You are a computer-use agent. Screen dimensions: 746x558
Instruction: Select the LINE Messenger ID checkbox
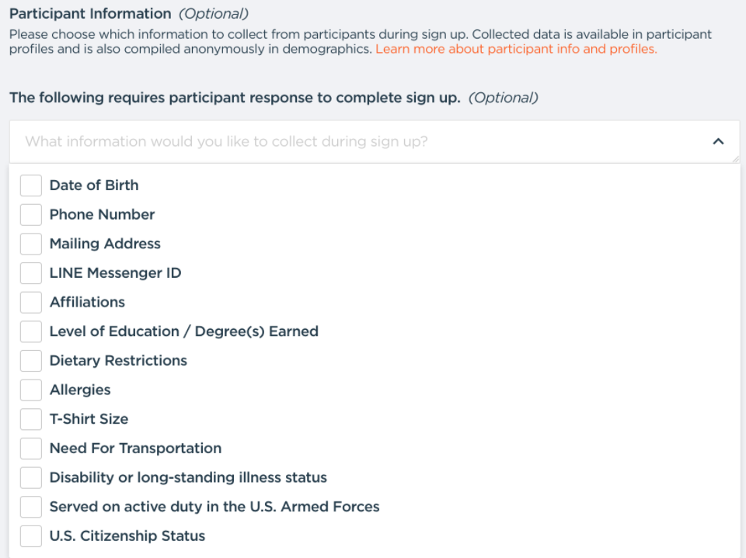click(31, 273)
